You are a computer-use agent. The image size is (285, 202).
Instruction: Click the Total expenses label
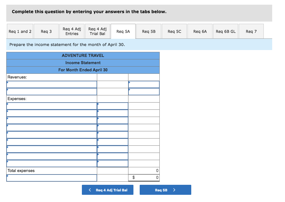(21, 170)
